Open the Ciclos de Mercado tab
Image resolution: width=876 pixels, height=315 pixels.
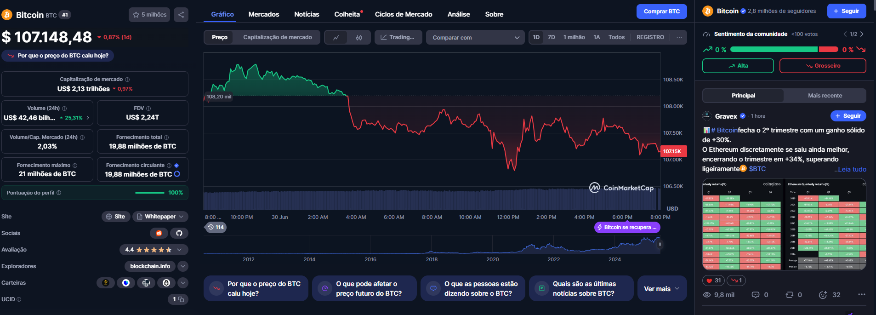click(404, 14)
